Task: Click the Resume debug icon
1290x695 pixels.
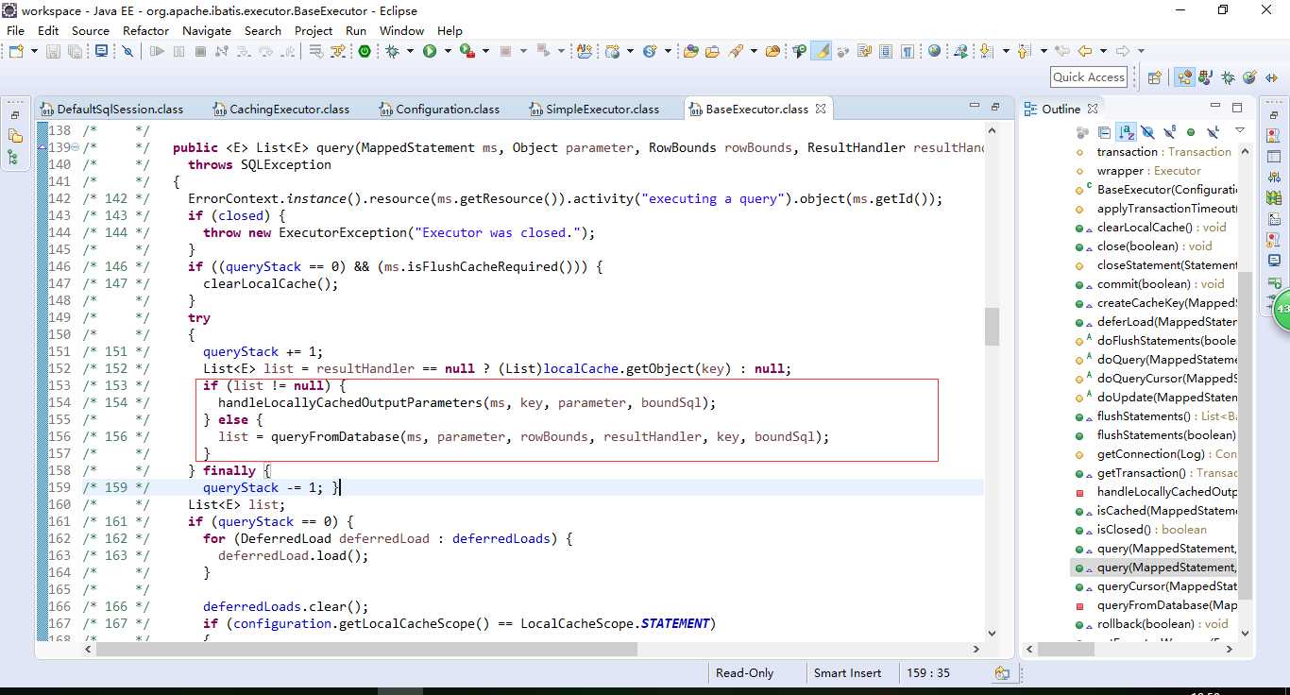Action: point(157,51)
